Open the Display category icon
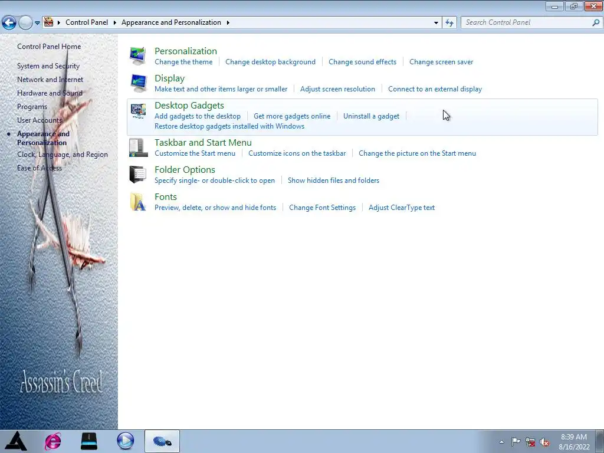 coord(138,83)
